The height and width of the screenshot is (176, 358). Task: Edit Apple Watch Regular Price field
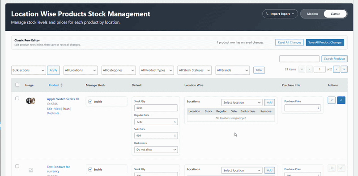pyautogui.click(x=156, y=122)
